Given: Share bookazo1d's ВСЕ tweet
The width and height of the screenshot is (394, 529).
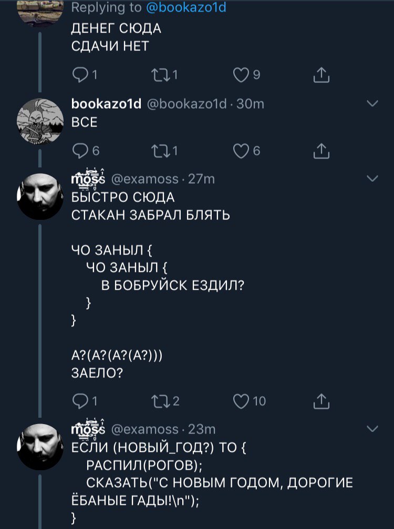Looking at the screenshot, I should [x=321, y=151].
